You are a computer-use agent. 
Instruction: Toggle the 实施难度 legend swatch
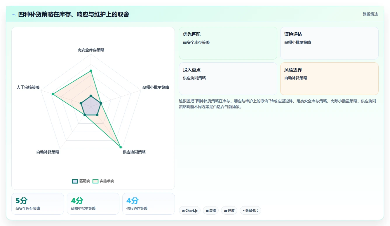95,181
